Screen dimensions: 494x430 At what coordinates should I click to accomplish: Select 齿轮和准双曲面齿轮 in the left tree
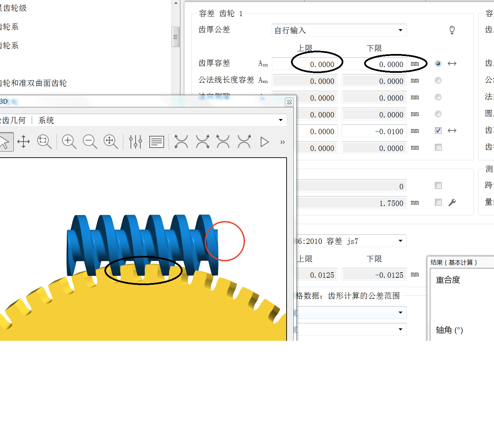[33, 83]
